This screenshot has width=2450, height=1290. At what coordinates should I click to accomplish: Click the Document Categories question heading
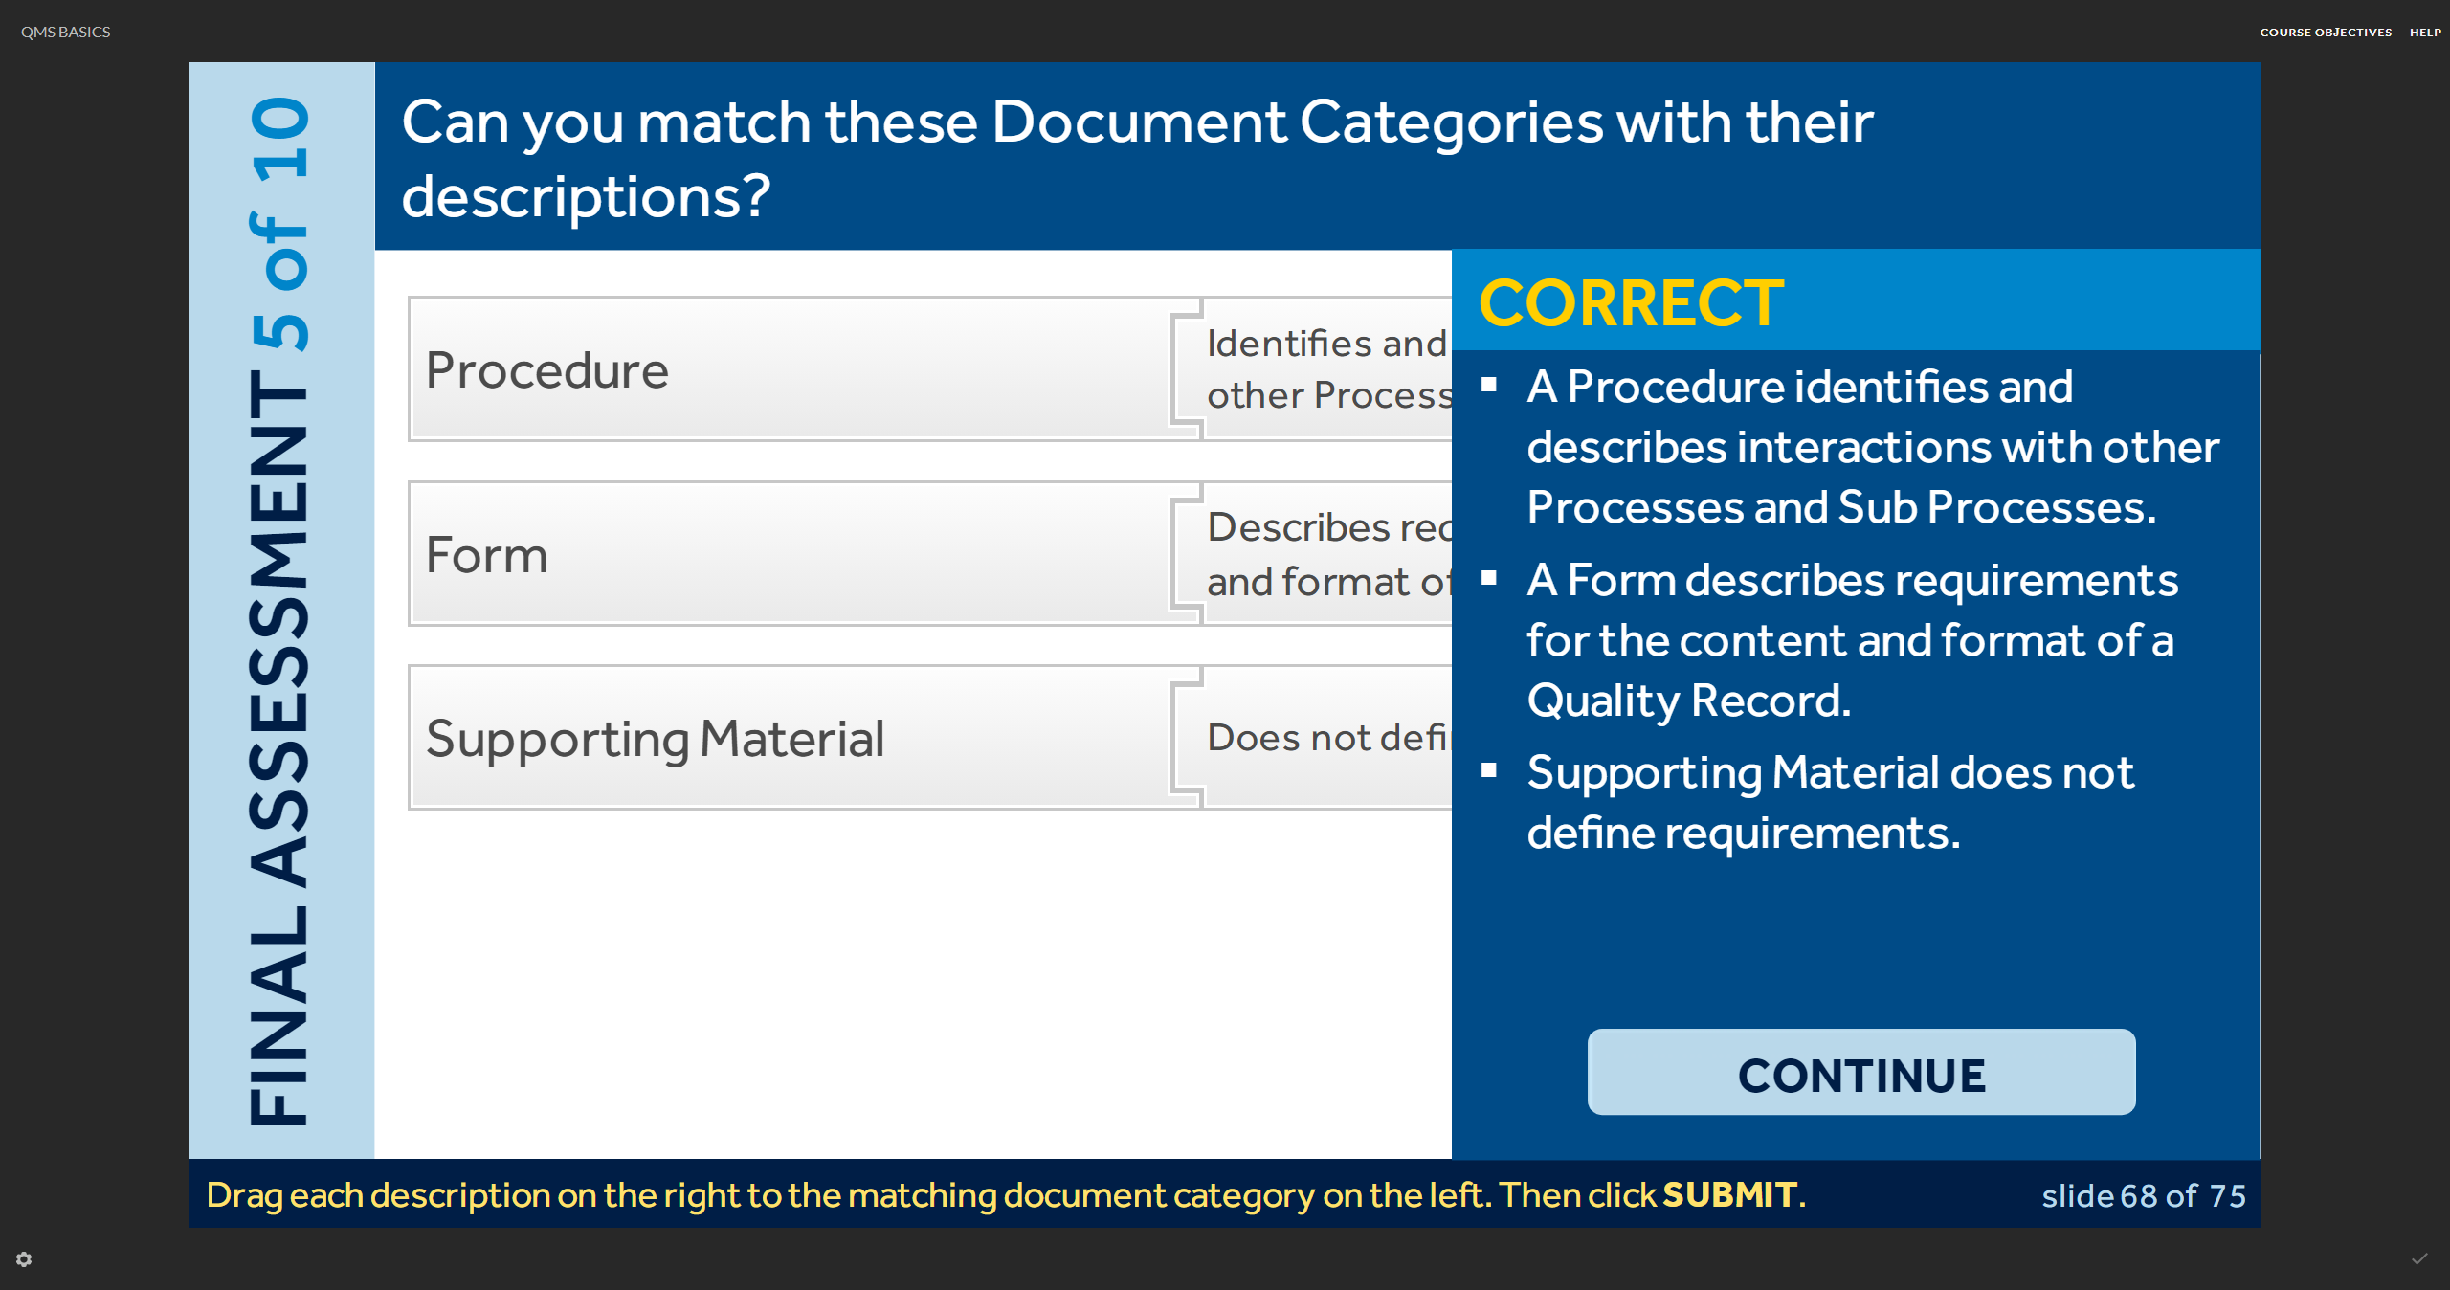click(1137, 158)
